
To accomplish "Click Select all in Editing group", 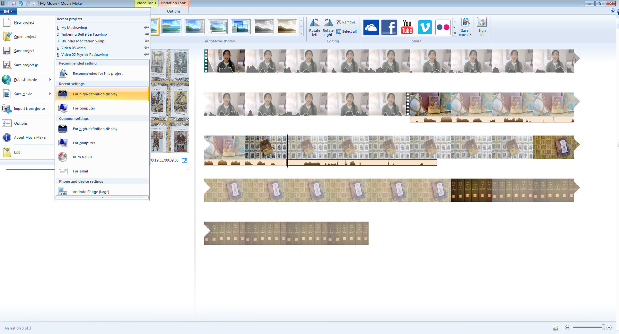I will [346, 31].
